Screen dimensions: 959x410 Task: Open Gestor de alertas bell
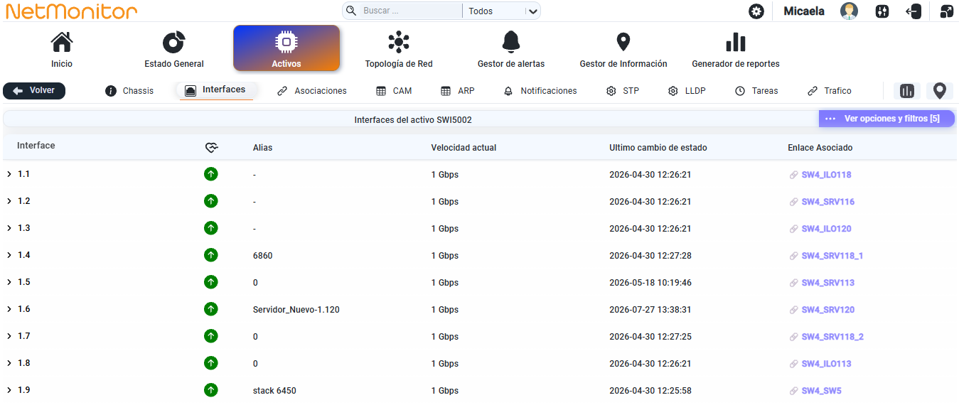click(x=511, y=49)
